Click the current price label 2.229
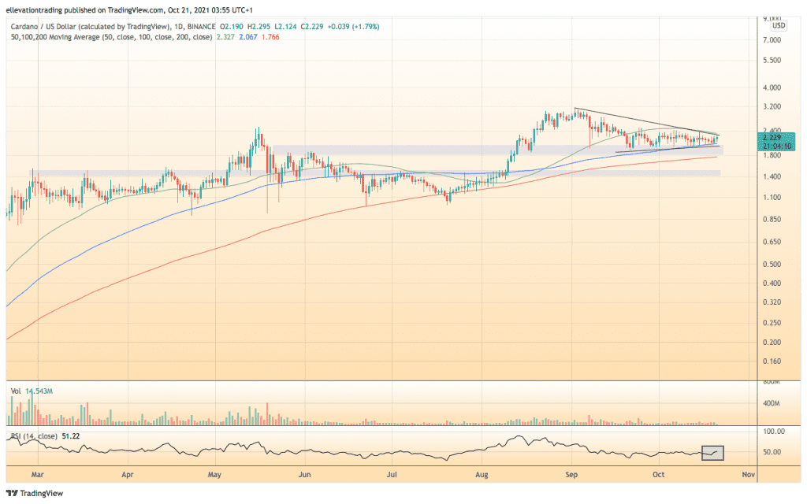 pos(772,137)
